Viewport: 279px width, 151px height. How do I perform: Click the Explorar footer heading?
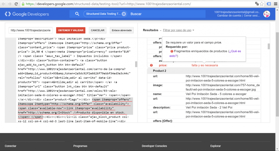216,146
